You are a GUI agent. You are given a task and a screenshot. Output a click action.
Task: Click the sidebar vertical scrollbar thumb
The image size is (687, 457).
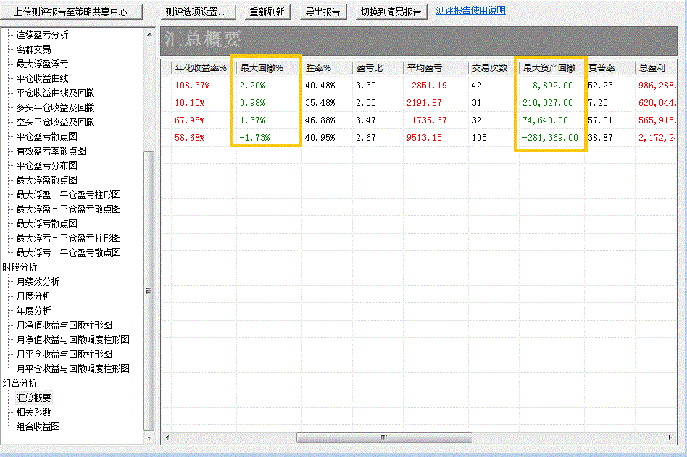coord(149,290)
